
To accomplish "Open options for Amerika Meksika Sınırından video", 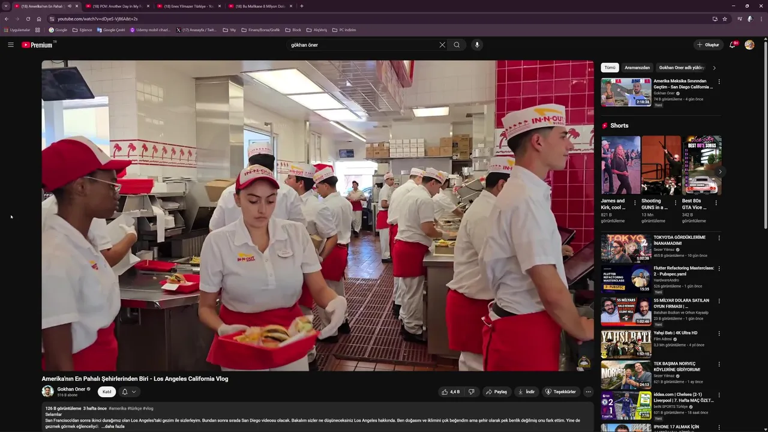I will [719, 82].
